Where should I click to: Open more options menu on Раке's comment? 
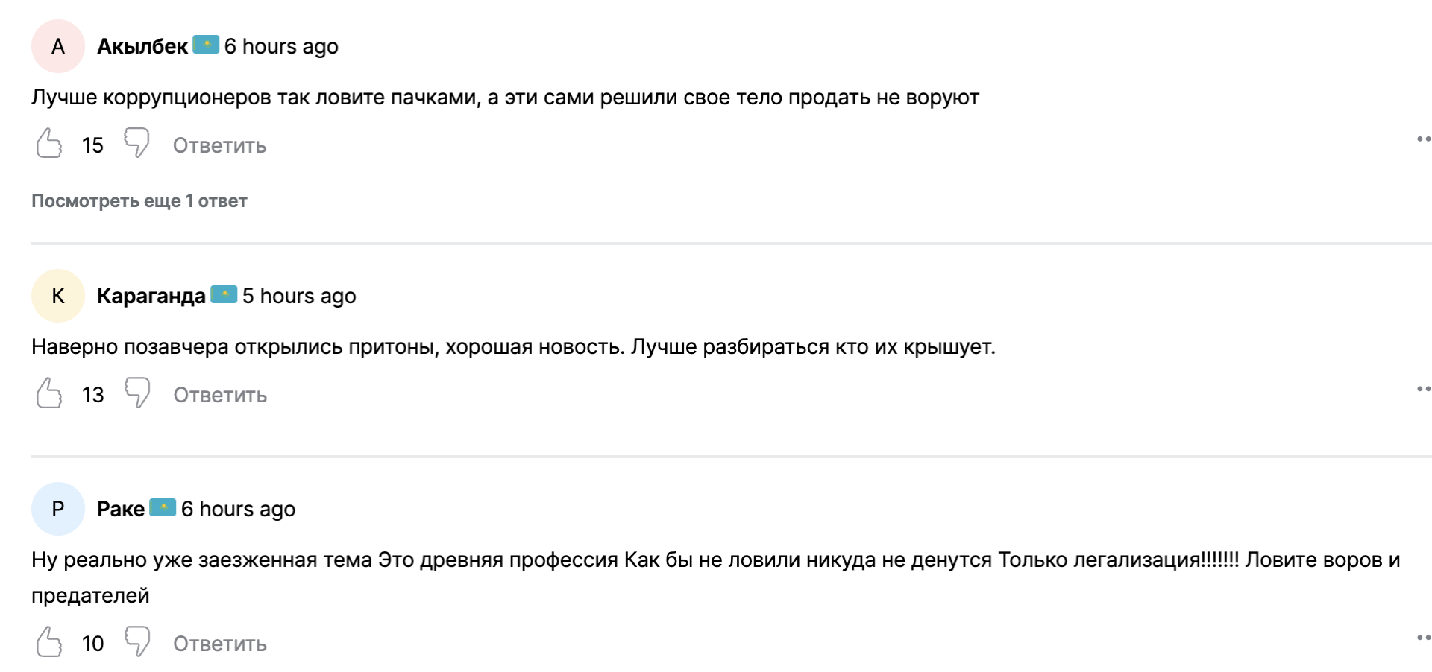pos(1423,638)
